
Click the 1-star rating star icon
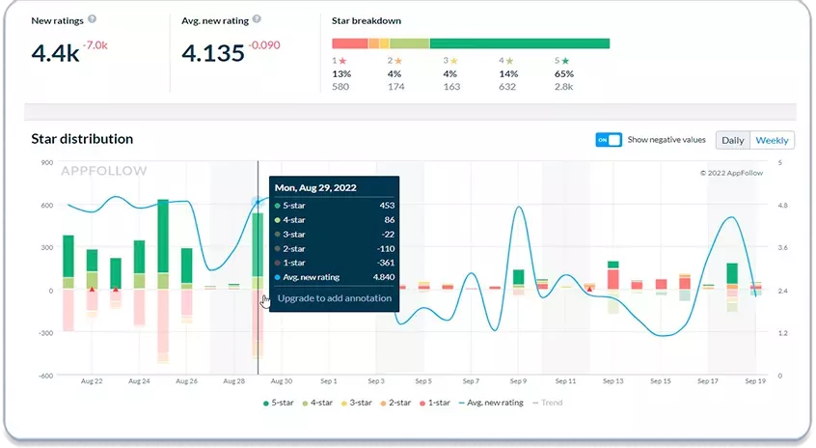click(342, 61)
